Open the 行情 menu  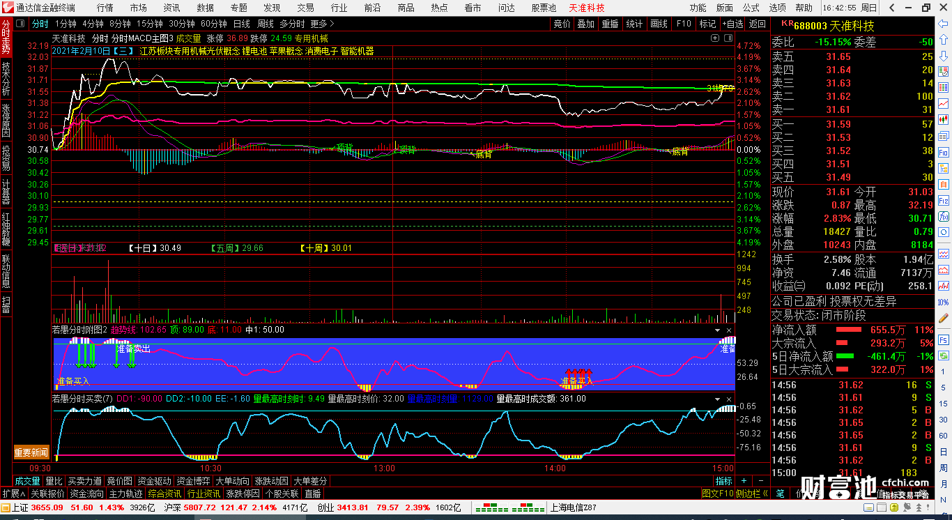105,8
